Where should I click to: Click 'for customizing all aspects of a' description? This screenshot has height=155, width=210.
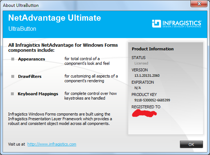point(91,76)
